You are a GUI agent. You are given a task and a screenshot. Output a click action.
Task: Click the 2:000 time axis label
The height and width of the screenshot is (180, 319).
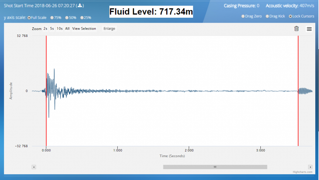point(189,150)
